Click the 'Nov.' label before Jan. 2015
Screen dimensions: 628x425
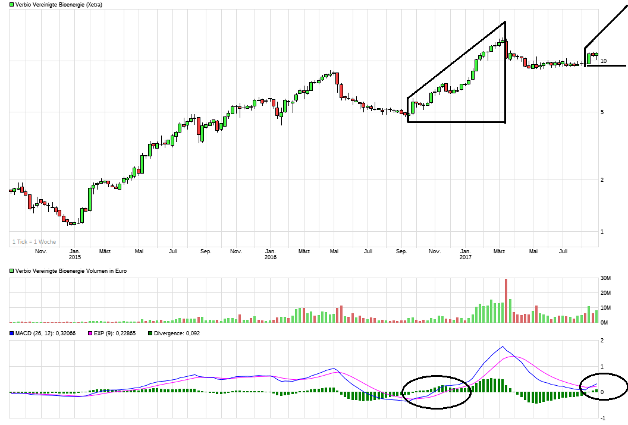click(41, 251)
